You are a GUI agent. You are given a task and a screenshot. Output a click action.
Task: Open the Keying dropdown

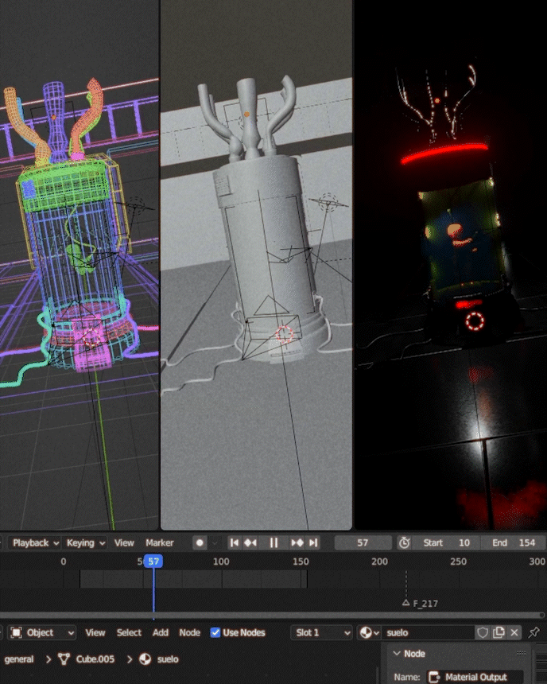pos(86,542)
